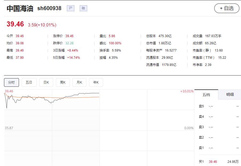Click the 跌停价 value 32.28
The image size is (241, 166).
pyautogui.click(x=70, y=43)
